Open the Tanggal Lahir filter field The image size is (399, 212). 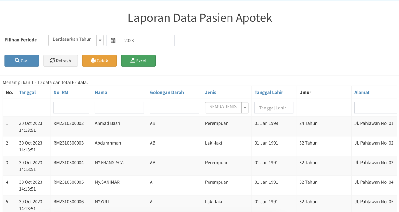click(274, 108)
